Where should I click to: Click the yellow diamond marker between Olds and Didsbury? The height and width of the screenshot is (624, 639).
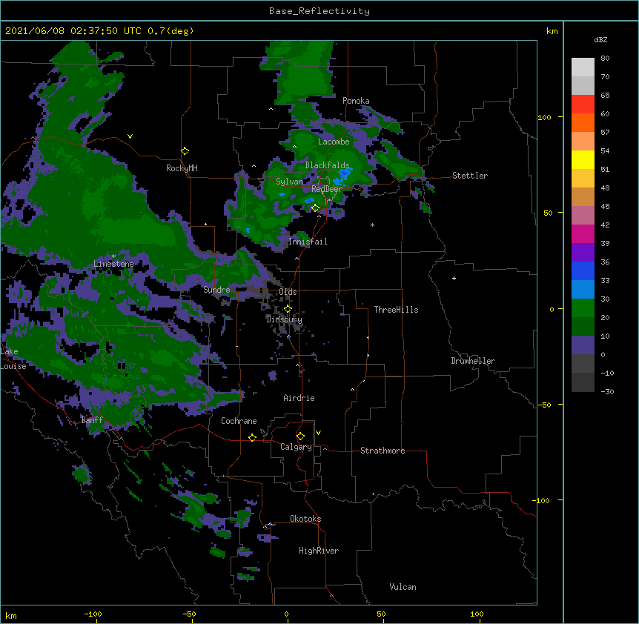288,309
